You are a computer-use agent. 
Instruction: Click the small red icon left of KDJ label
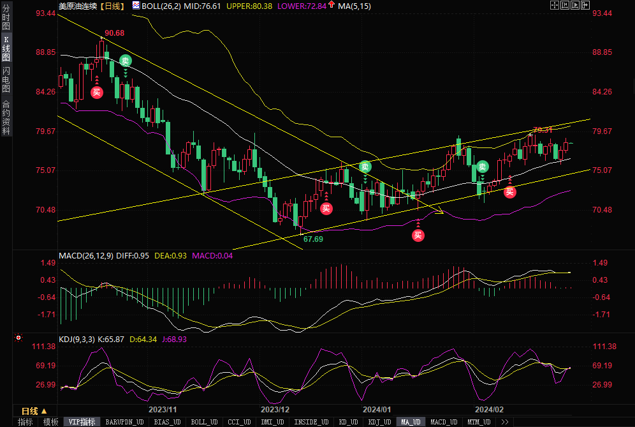tap(19, 339)
